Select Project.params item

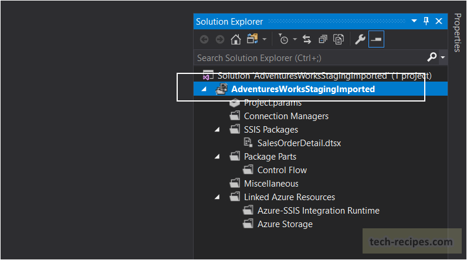[x=273, y=103]
